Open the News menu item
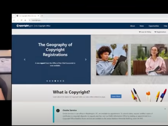The width and height of the screenshot is (168, 126). click(142, 26)
